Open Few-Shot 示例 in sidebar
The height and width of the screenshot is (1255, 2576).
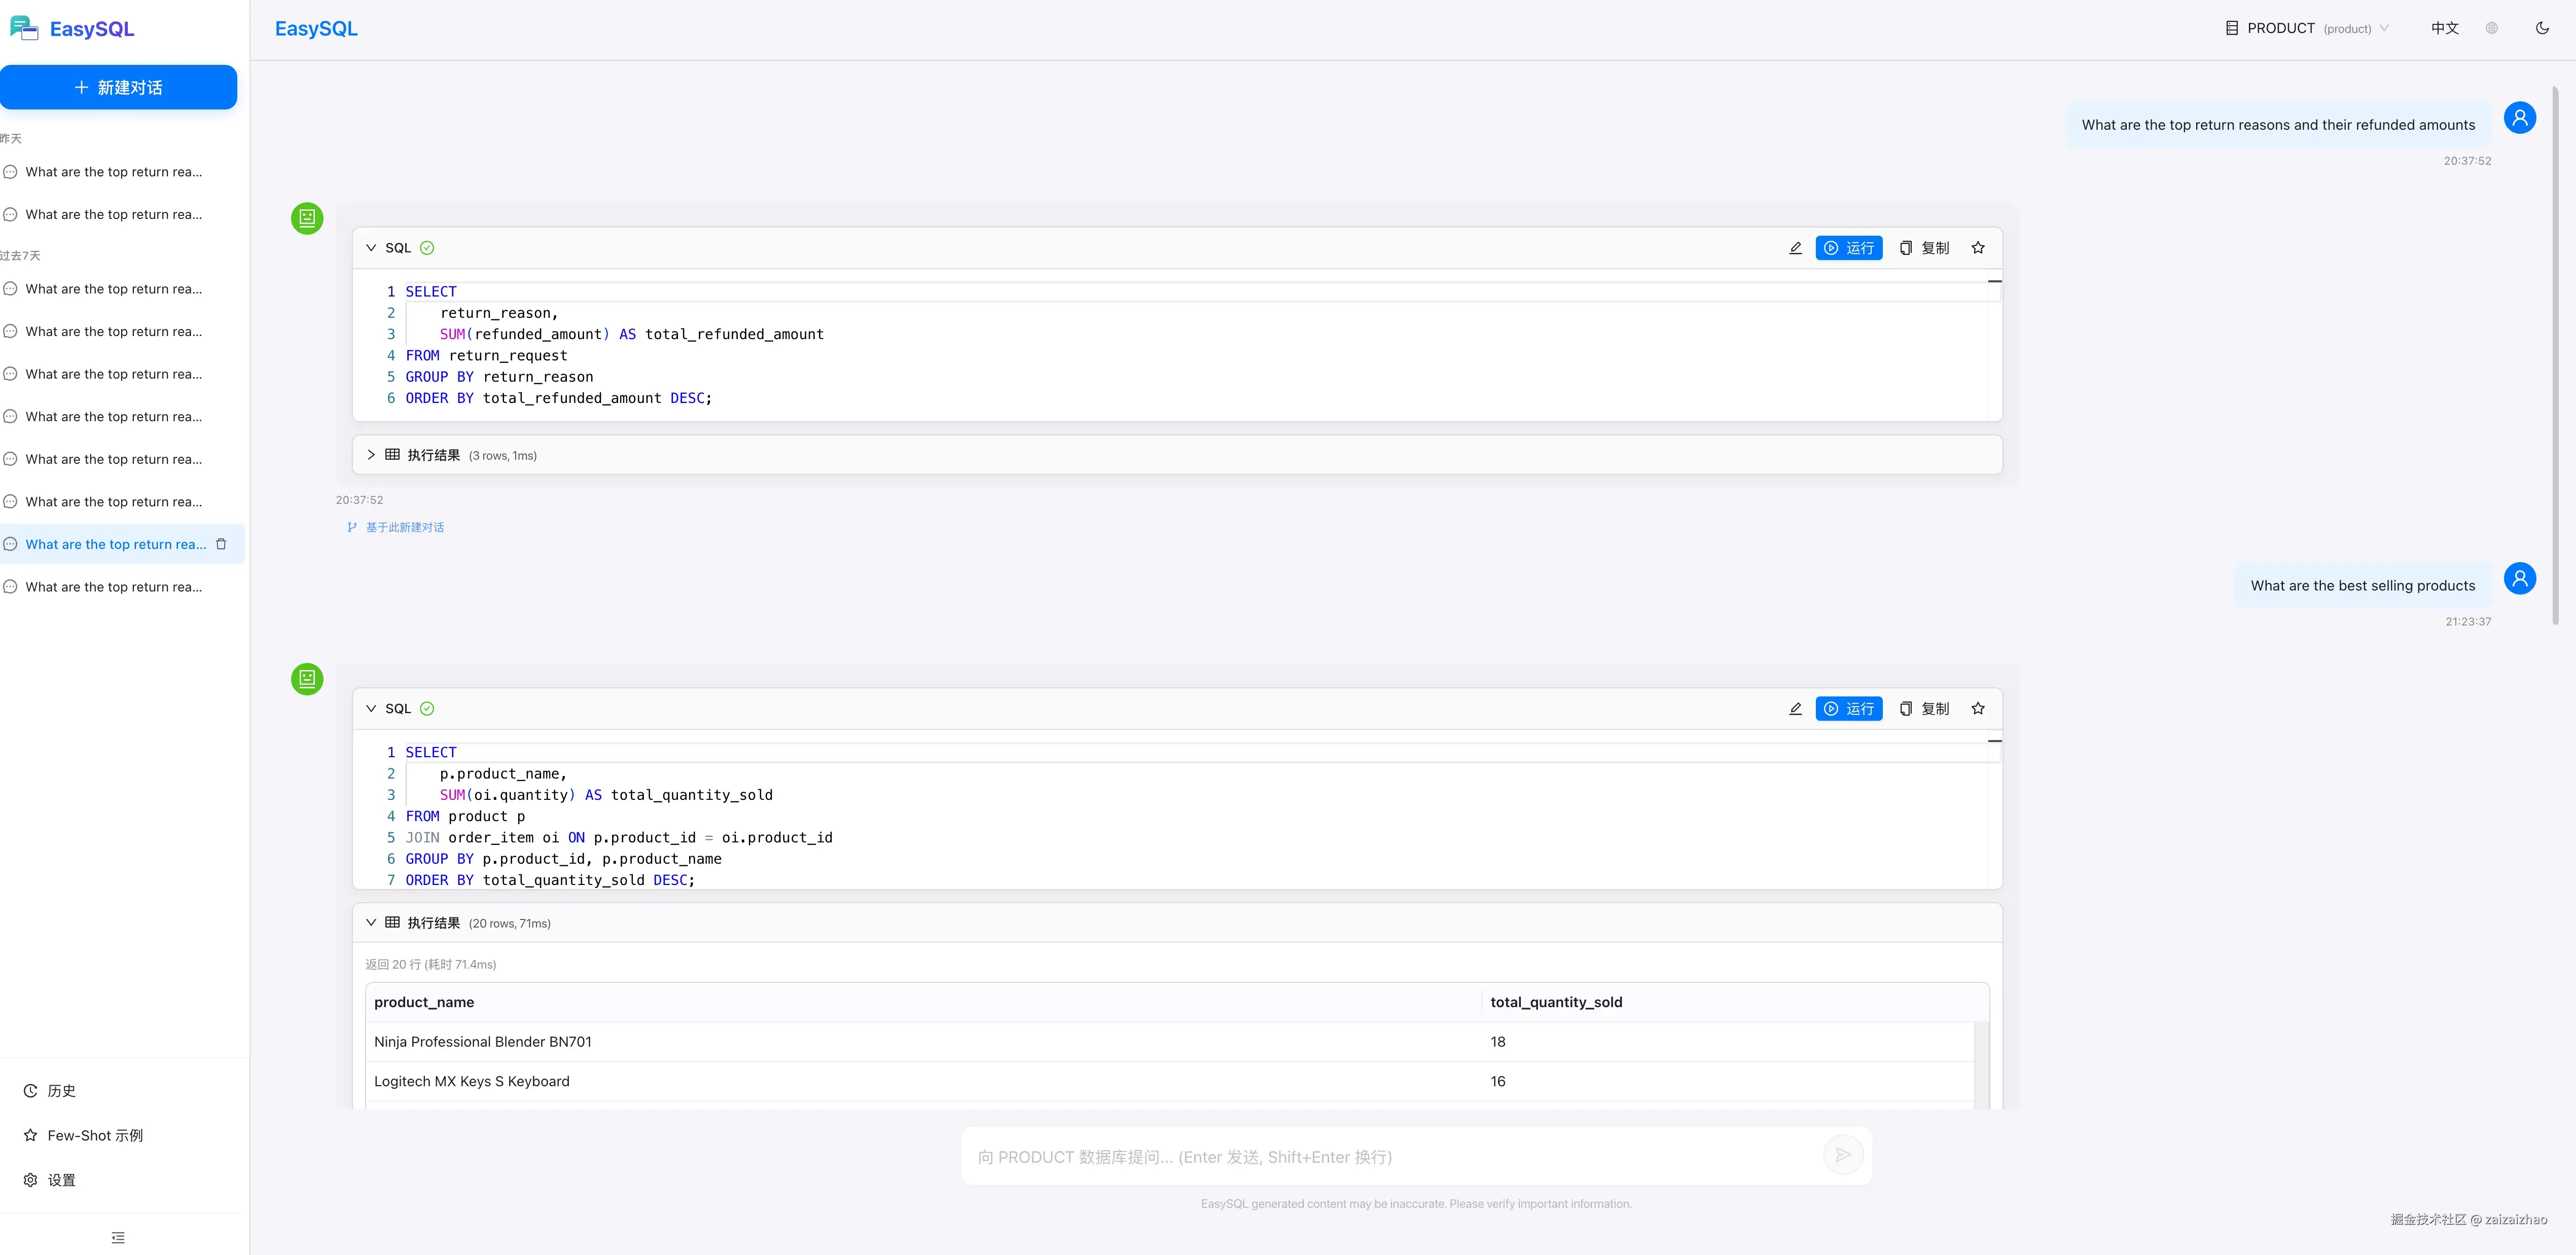click(94, 1135)
